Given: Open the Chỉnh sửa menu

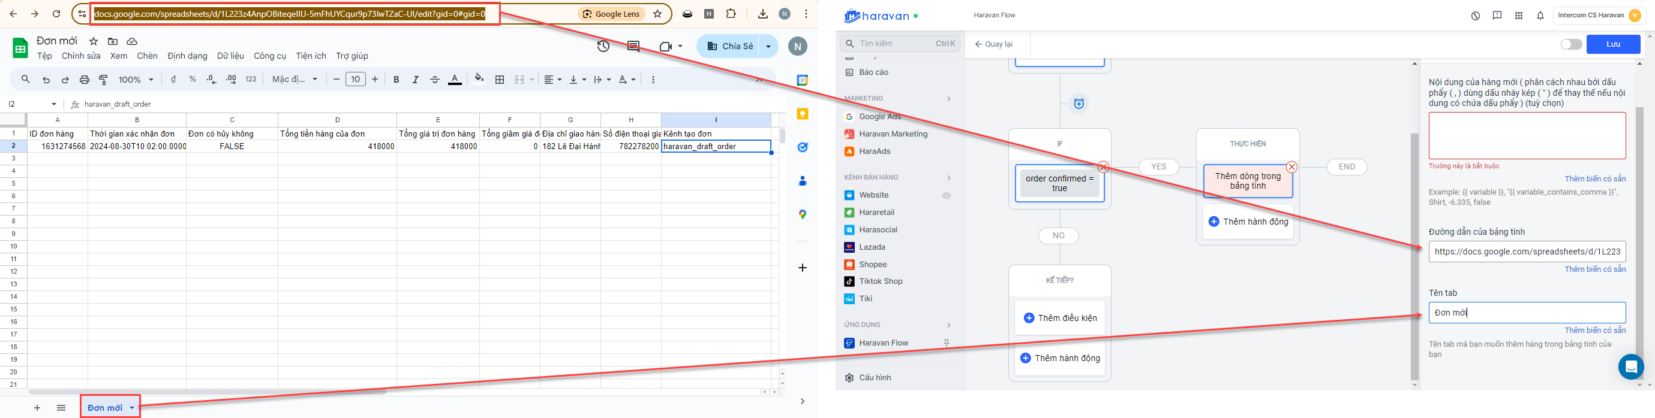Looking at the screenshot, I should 81,56.
